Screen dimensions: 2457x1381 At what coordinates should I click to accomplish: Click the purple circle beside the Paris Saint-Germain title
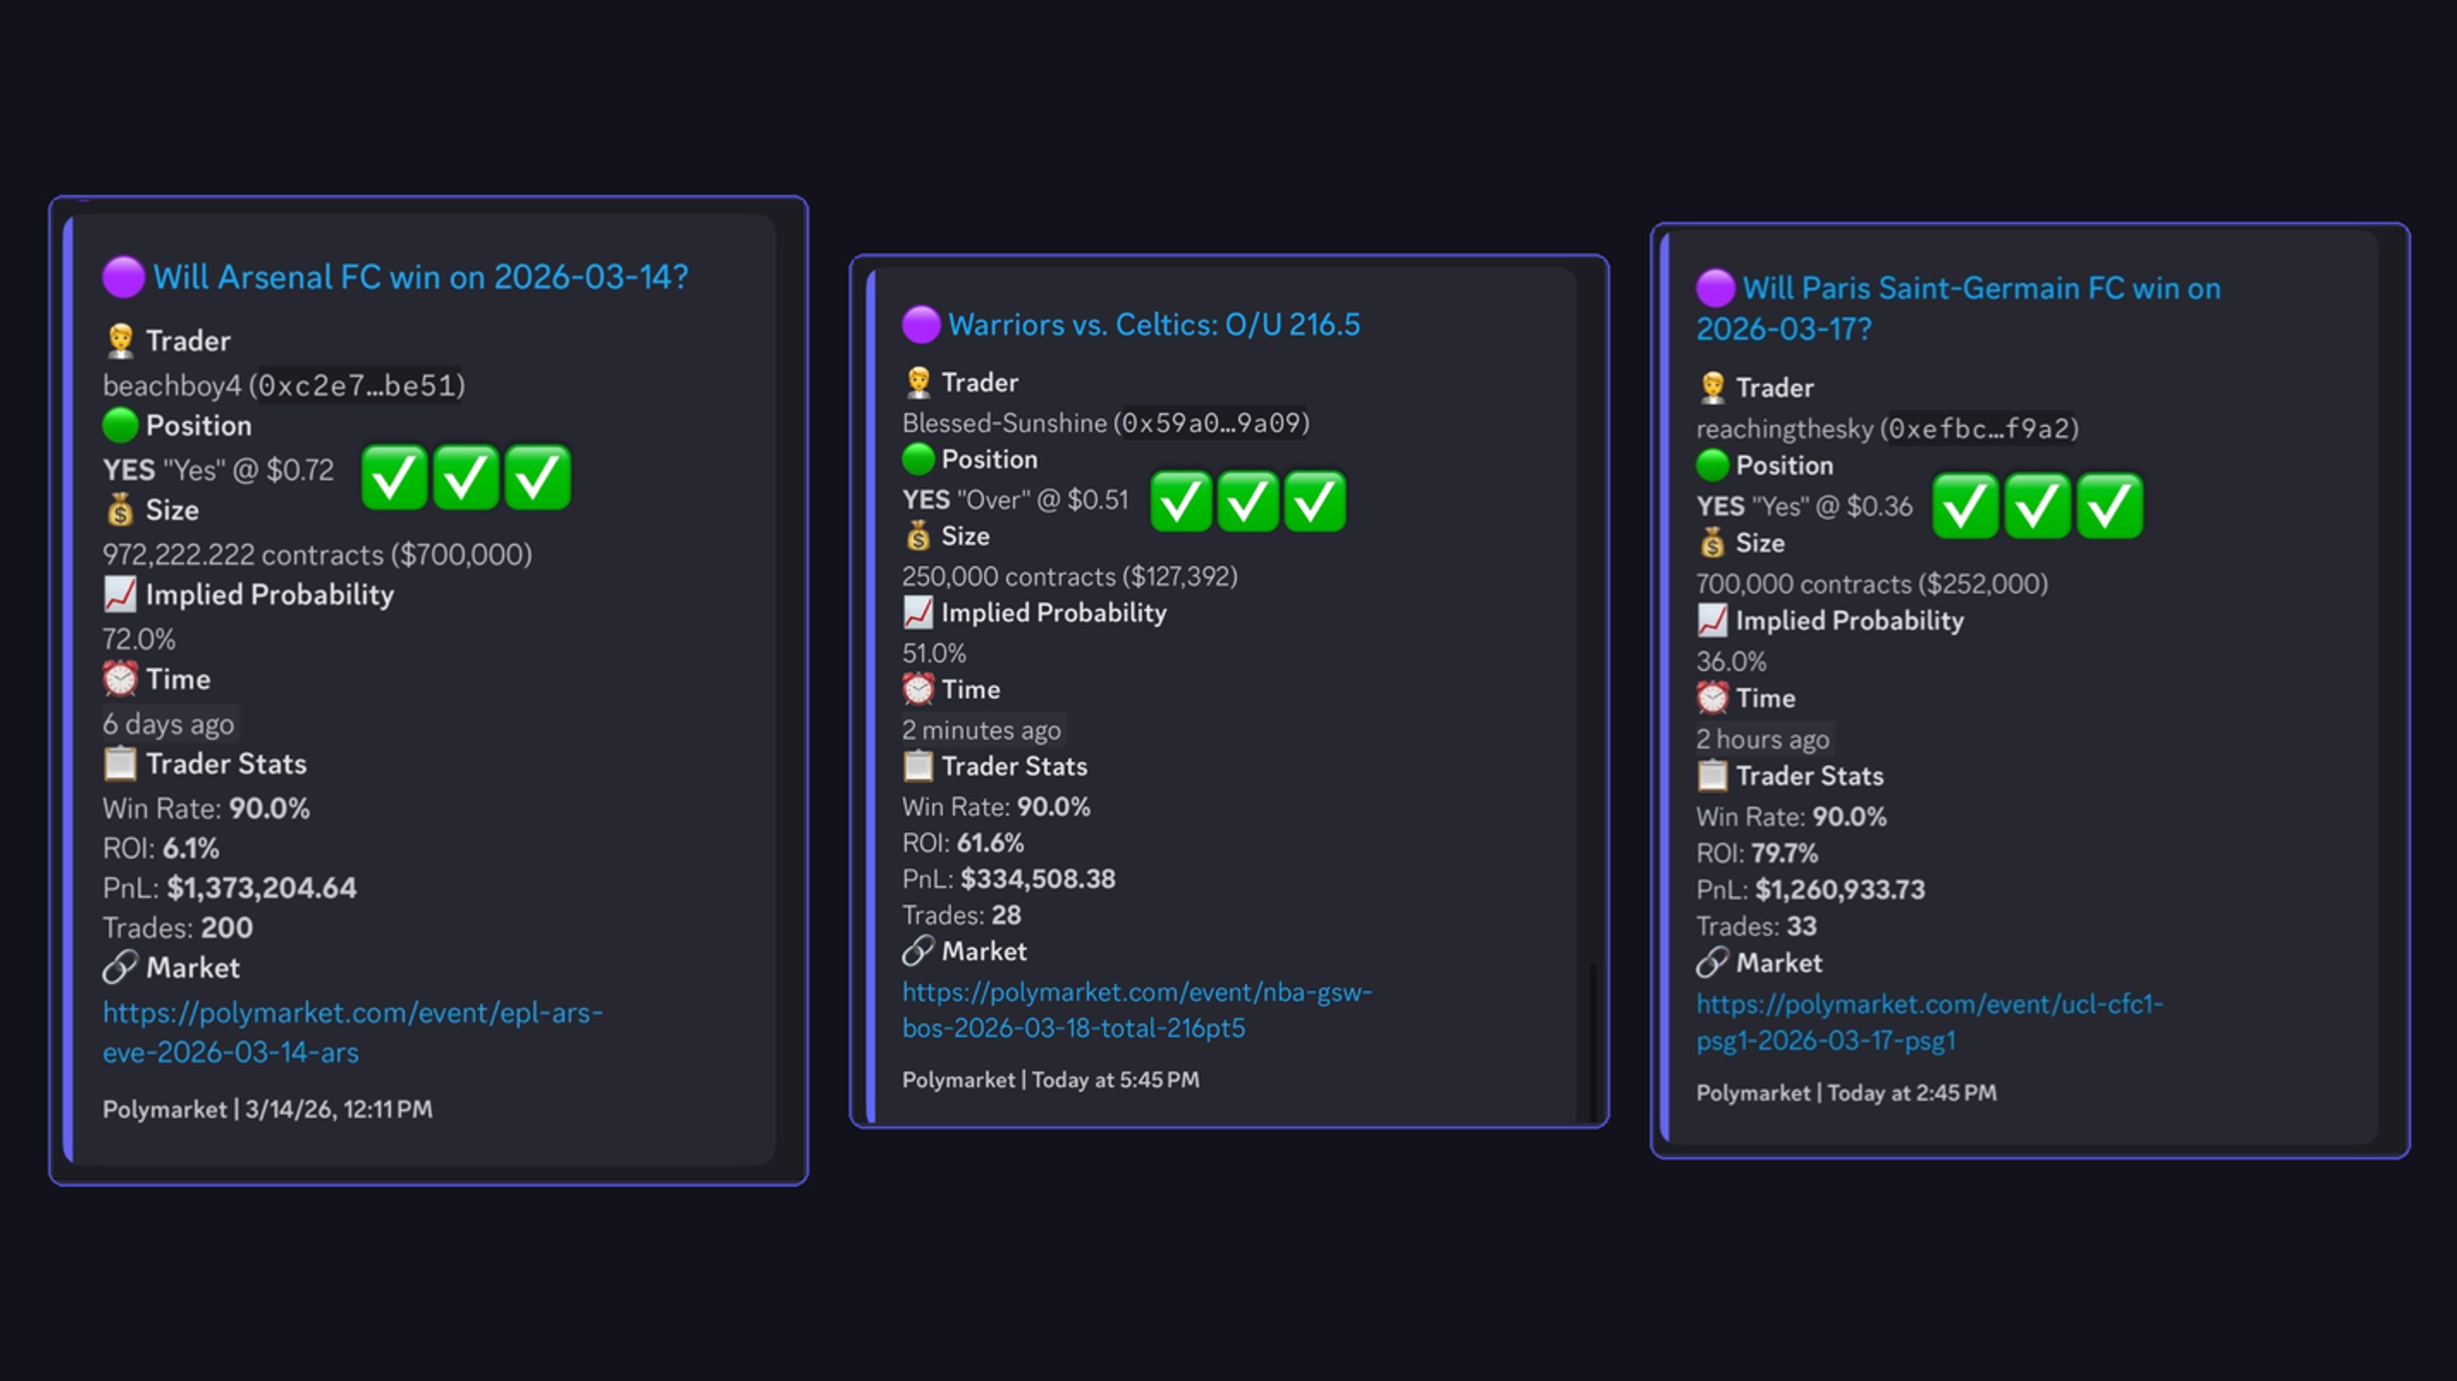pos(1715,288)
